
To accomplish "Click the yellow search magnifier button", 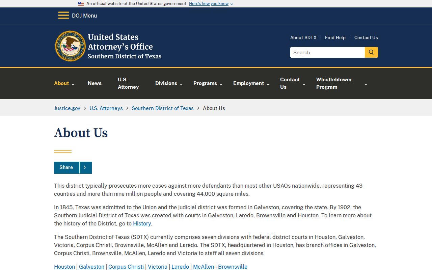I will [x=371, y=52].
